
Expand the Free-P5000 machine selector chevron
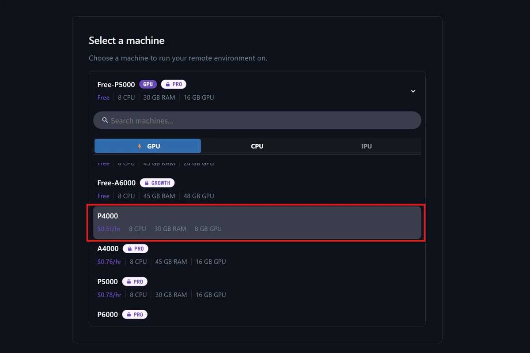(413, 91)
